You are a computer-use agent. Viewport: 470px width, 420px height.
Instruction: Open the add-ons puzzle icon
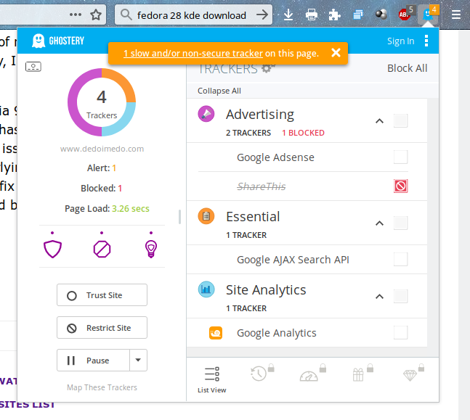click(334, 15)
